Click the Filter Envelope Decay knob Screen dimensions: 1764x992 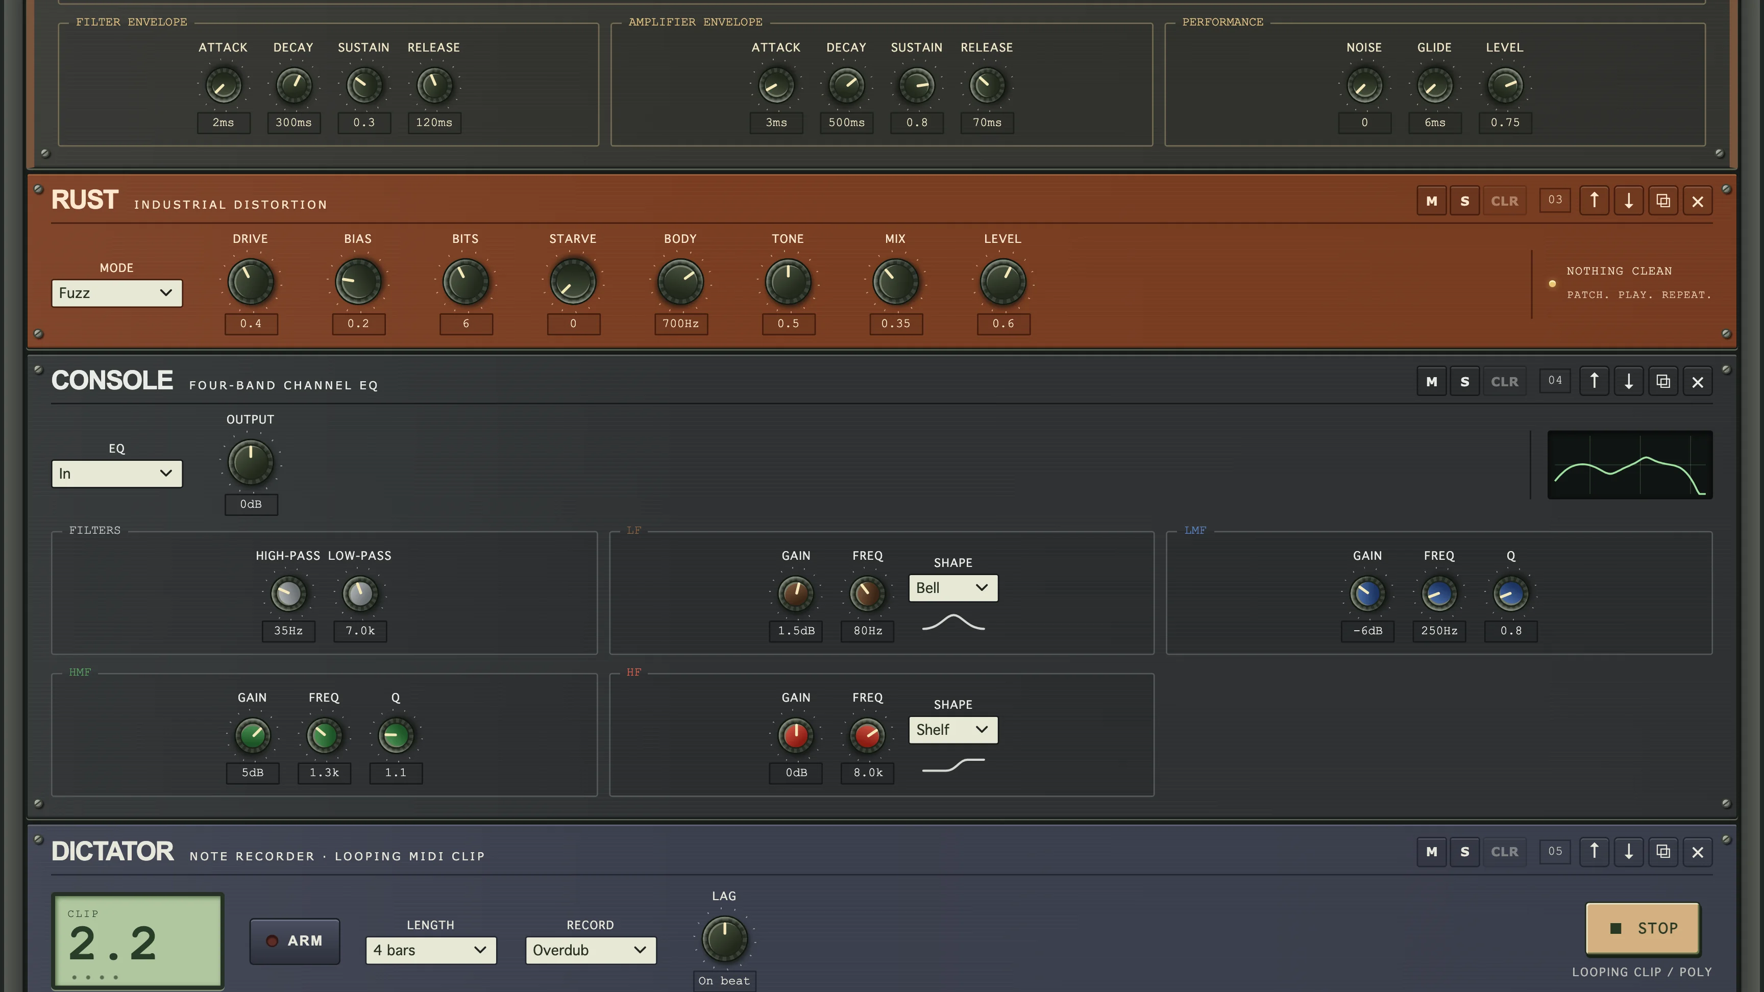click(293, 86)
